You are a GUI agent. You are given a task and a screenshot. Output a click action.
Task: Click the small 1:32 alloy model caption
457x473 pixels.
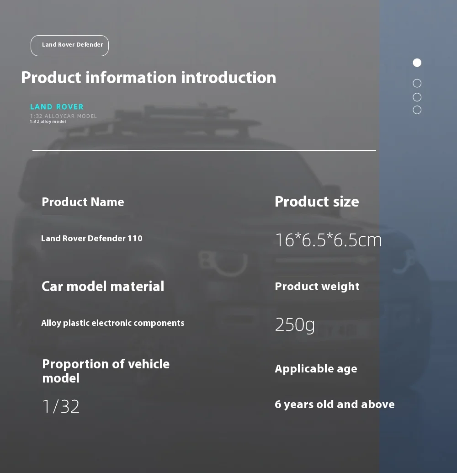[48, 122]
